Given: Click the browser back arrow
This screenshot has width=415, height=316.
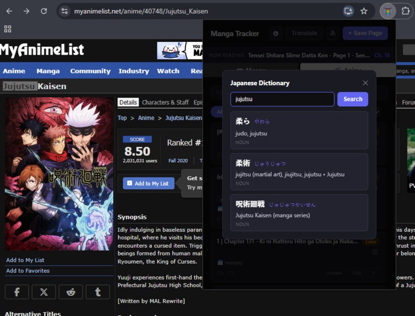Looking at the screenshot, I should tap(9, 11).
